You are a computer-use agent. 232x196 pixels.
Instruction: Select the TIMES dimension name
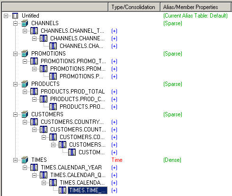(39, 160)
